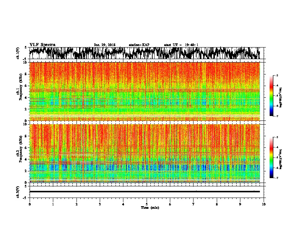Click the "-7" value below ch.2 colorbar

tap(276, 178)
